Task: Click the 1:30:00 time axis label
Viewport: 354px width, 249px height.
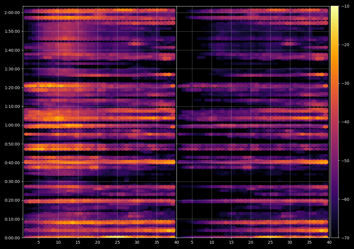Action: pos(12,69)
